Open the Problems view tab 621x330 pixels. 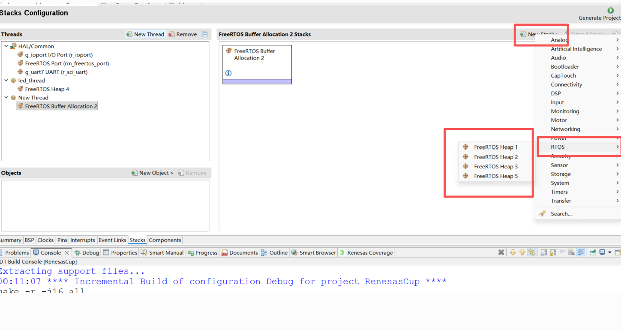tap(14, 252)
